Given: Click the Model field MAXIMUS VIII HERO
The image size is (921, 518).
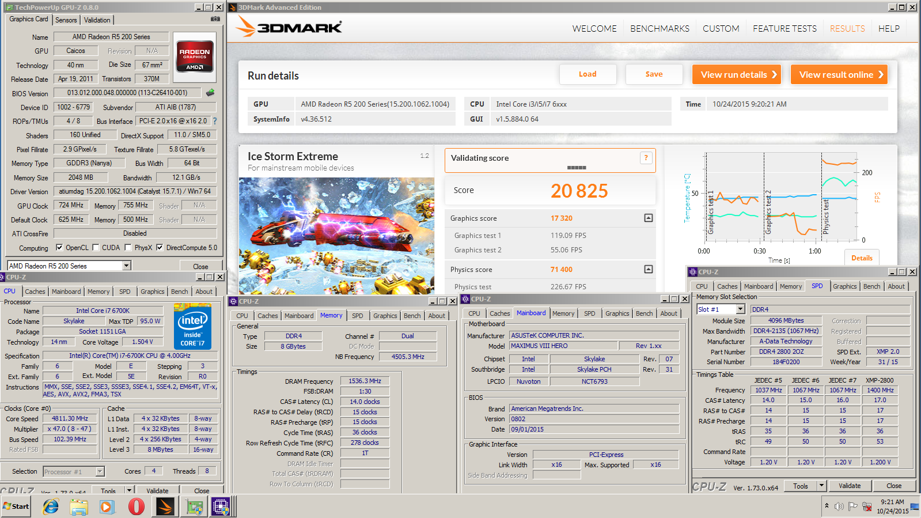Looking at the screenshot, I should point(563,346).
